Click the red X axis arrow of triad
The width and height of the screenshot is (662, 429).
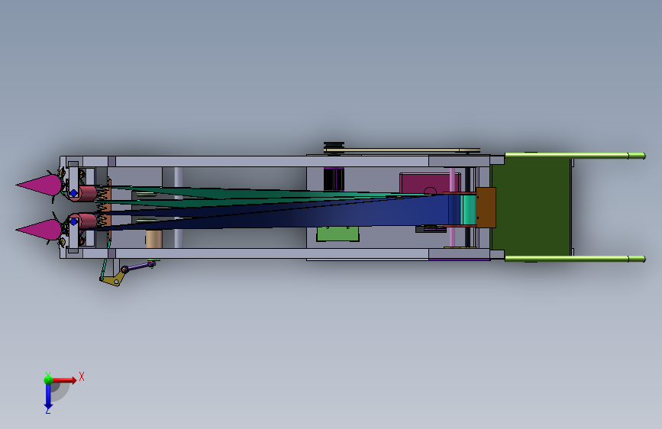pyautogui.click(x=65, y=380)
